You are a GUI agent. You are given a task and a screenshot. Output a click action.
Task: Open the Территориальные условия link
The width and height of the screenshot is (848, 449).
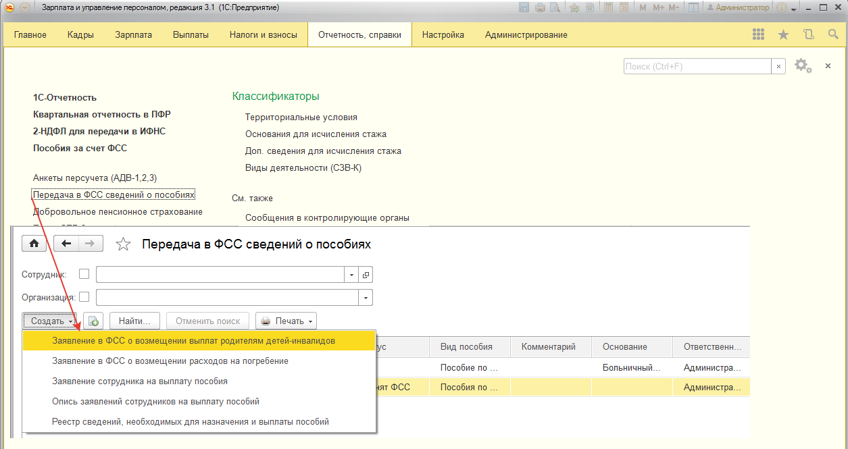pos(301,117)
